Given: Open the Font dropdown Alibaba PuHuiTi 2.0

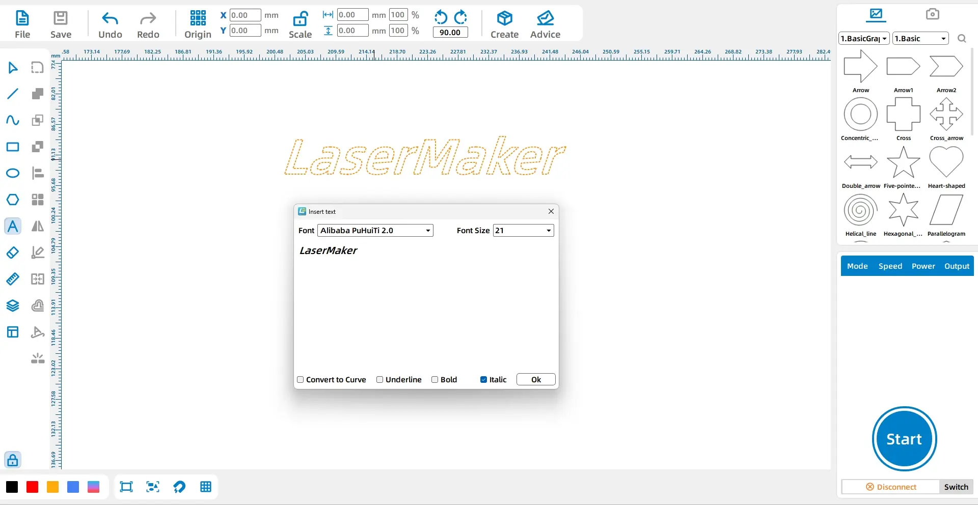Looking at the screenshot, I should (375, 231).
